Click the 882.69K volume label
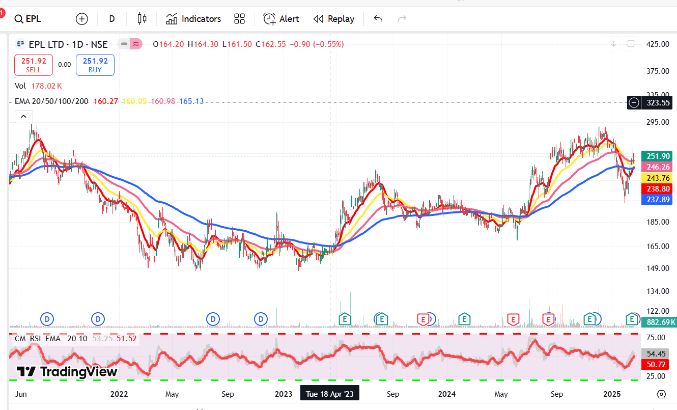Image resolution: width=677 pixels, height=410 pixels. point(659,322)
